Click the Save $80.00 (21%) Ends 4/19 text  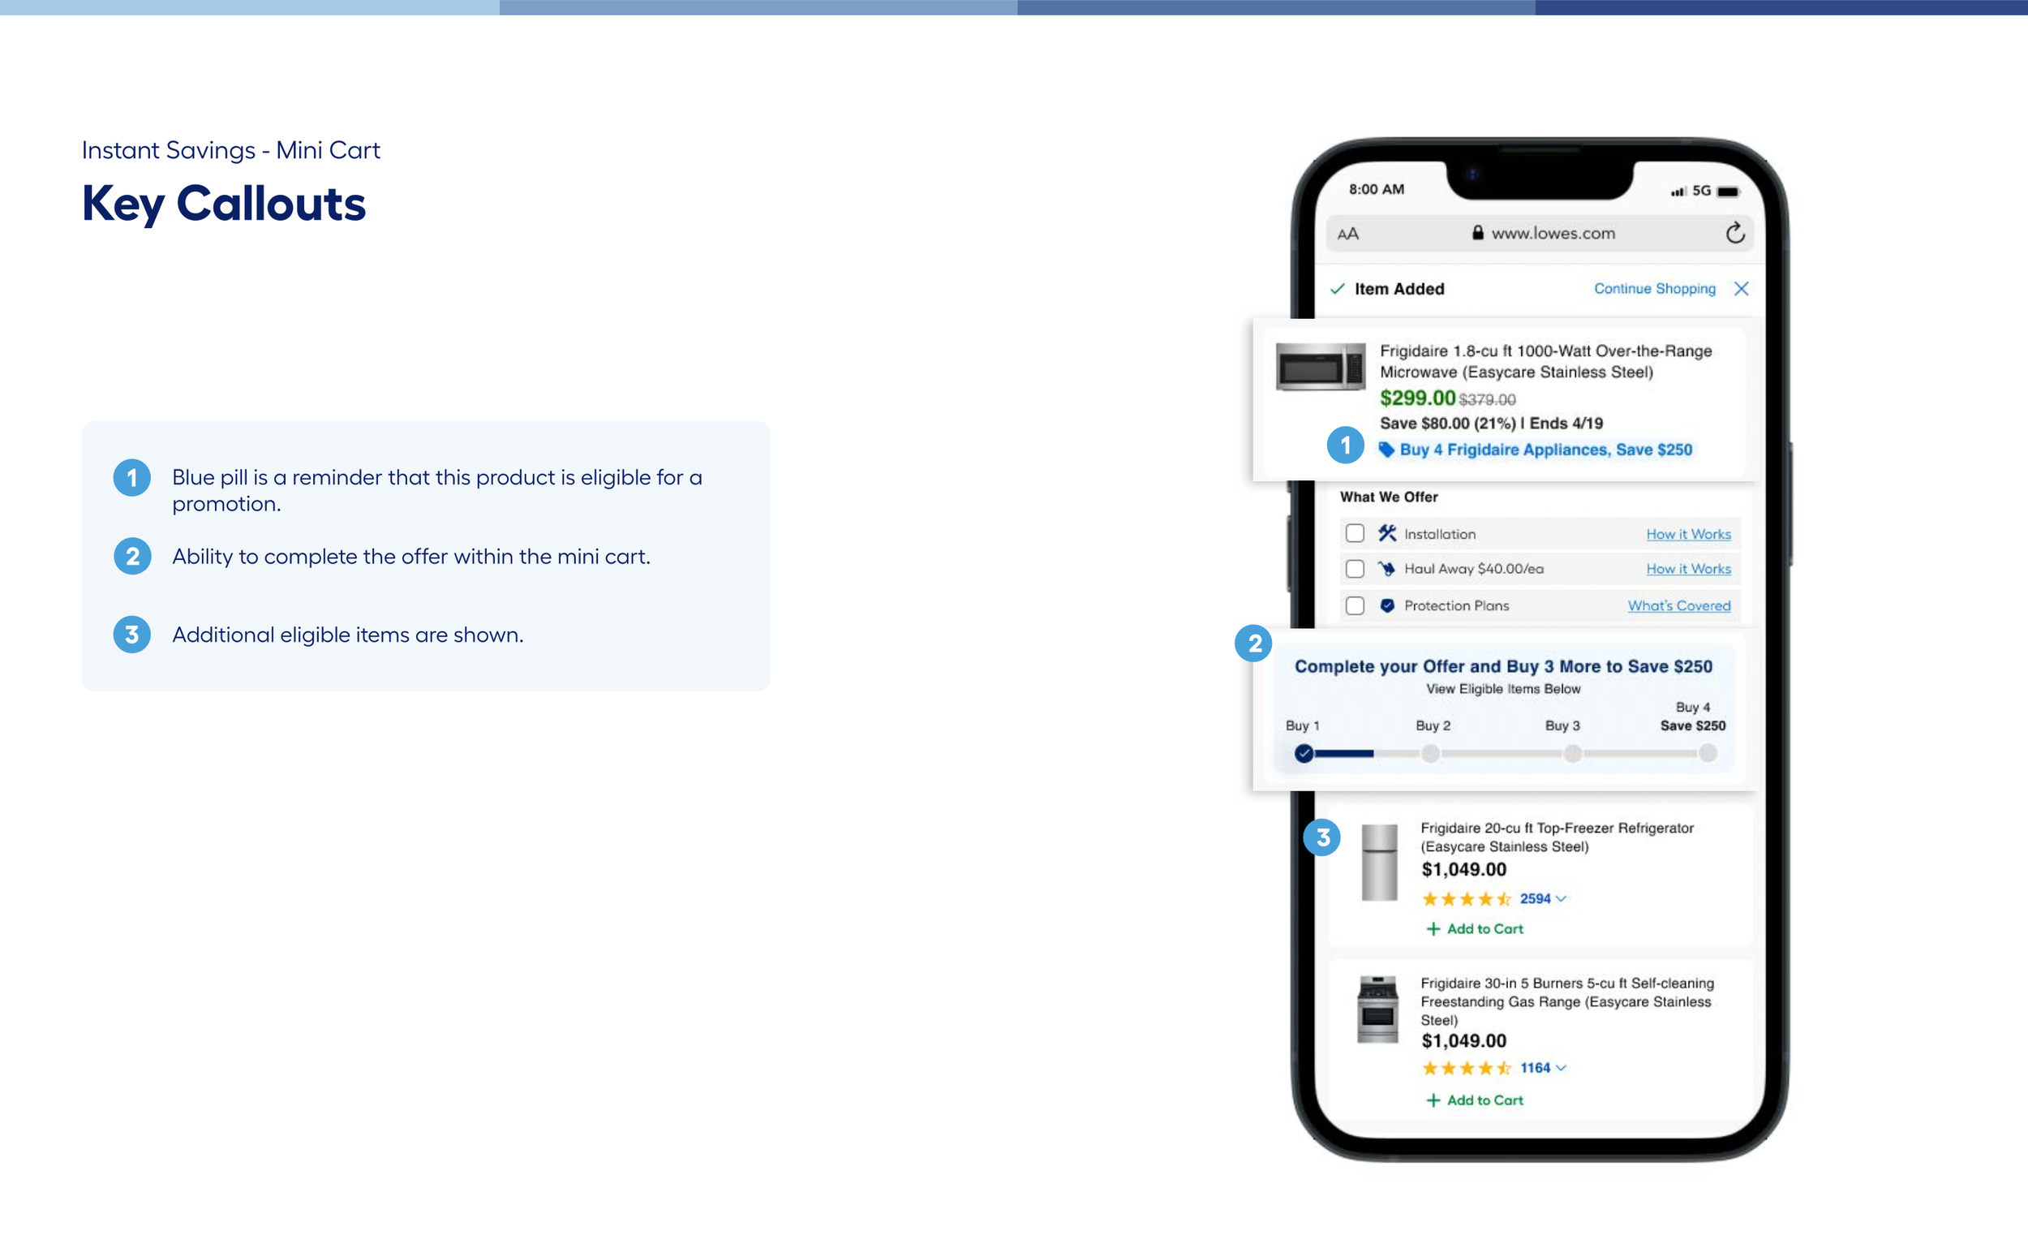[1491, 423]
